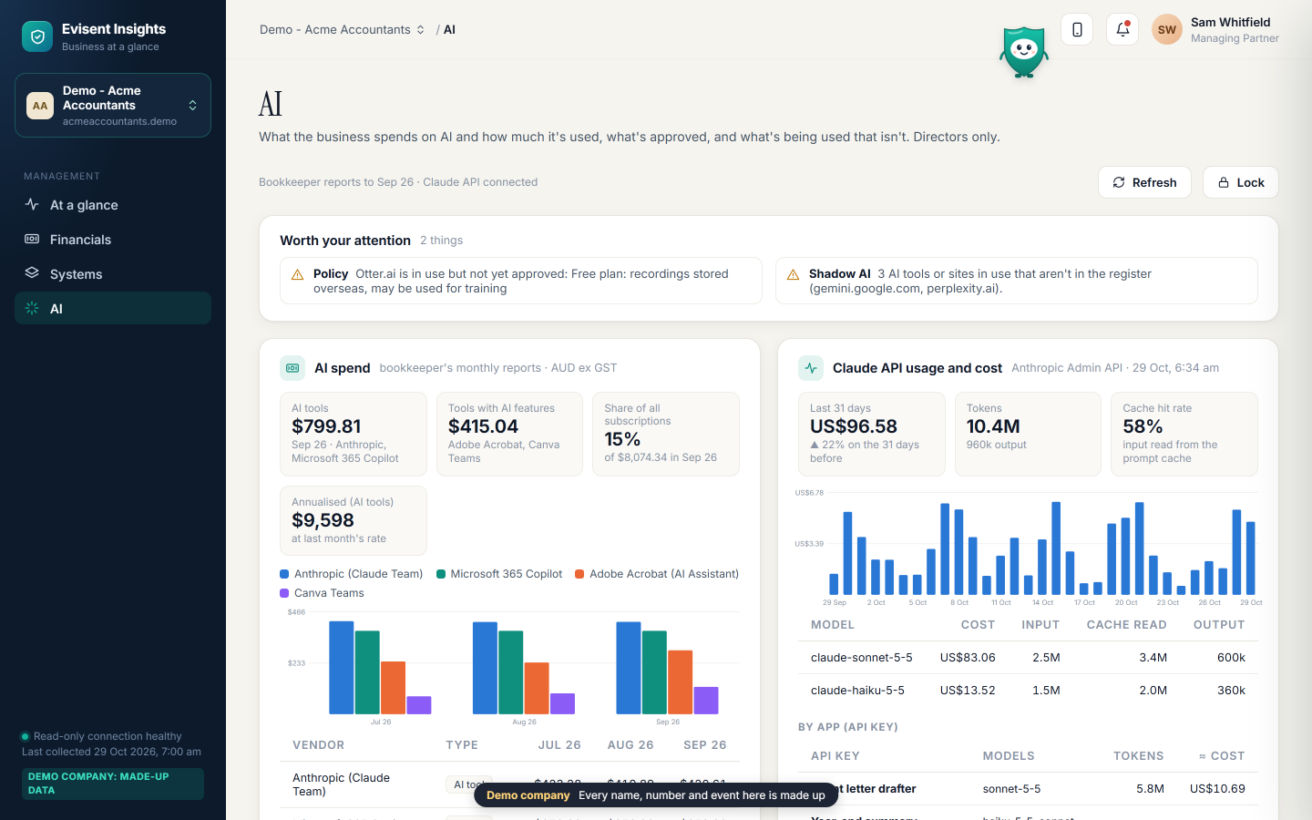Open the Financials section
1312x820 pixels.
tap(113, 240)
